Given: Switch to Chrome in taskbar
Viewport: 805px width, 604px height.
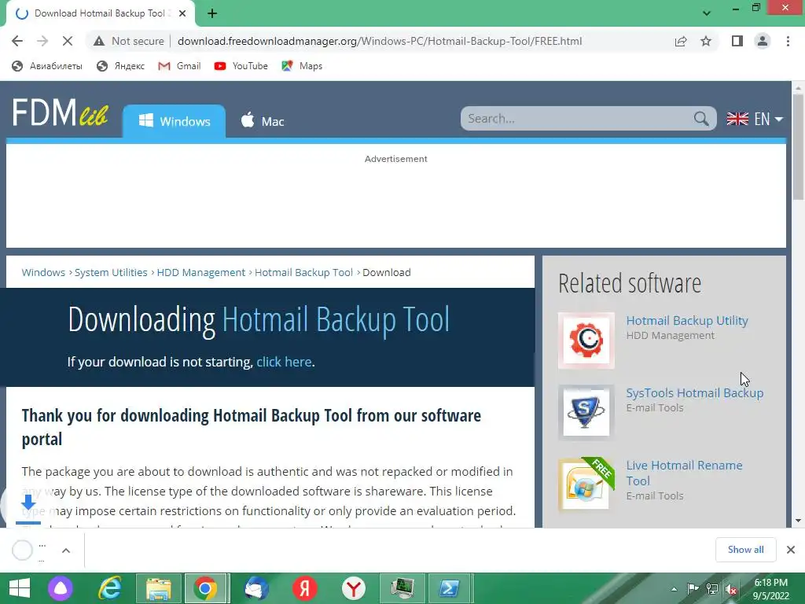Looking at the screenshot, I should 205,588.
